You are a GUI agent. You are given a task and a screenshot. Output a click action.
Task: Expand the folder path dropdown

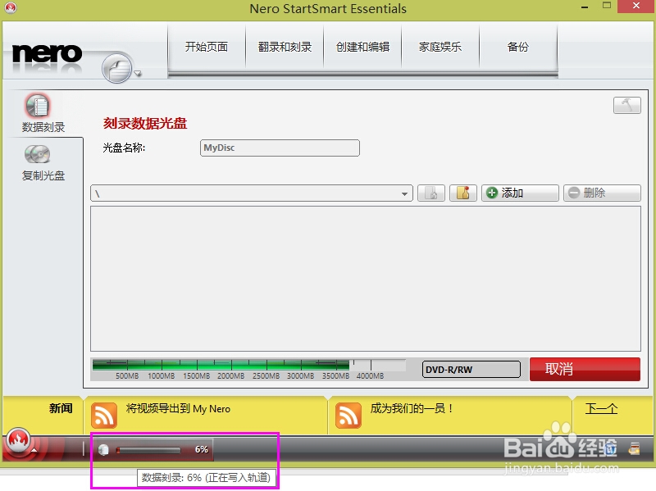coord(404,193)
